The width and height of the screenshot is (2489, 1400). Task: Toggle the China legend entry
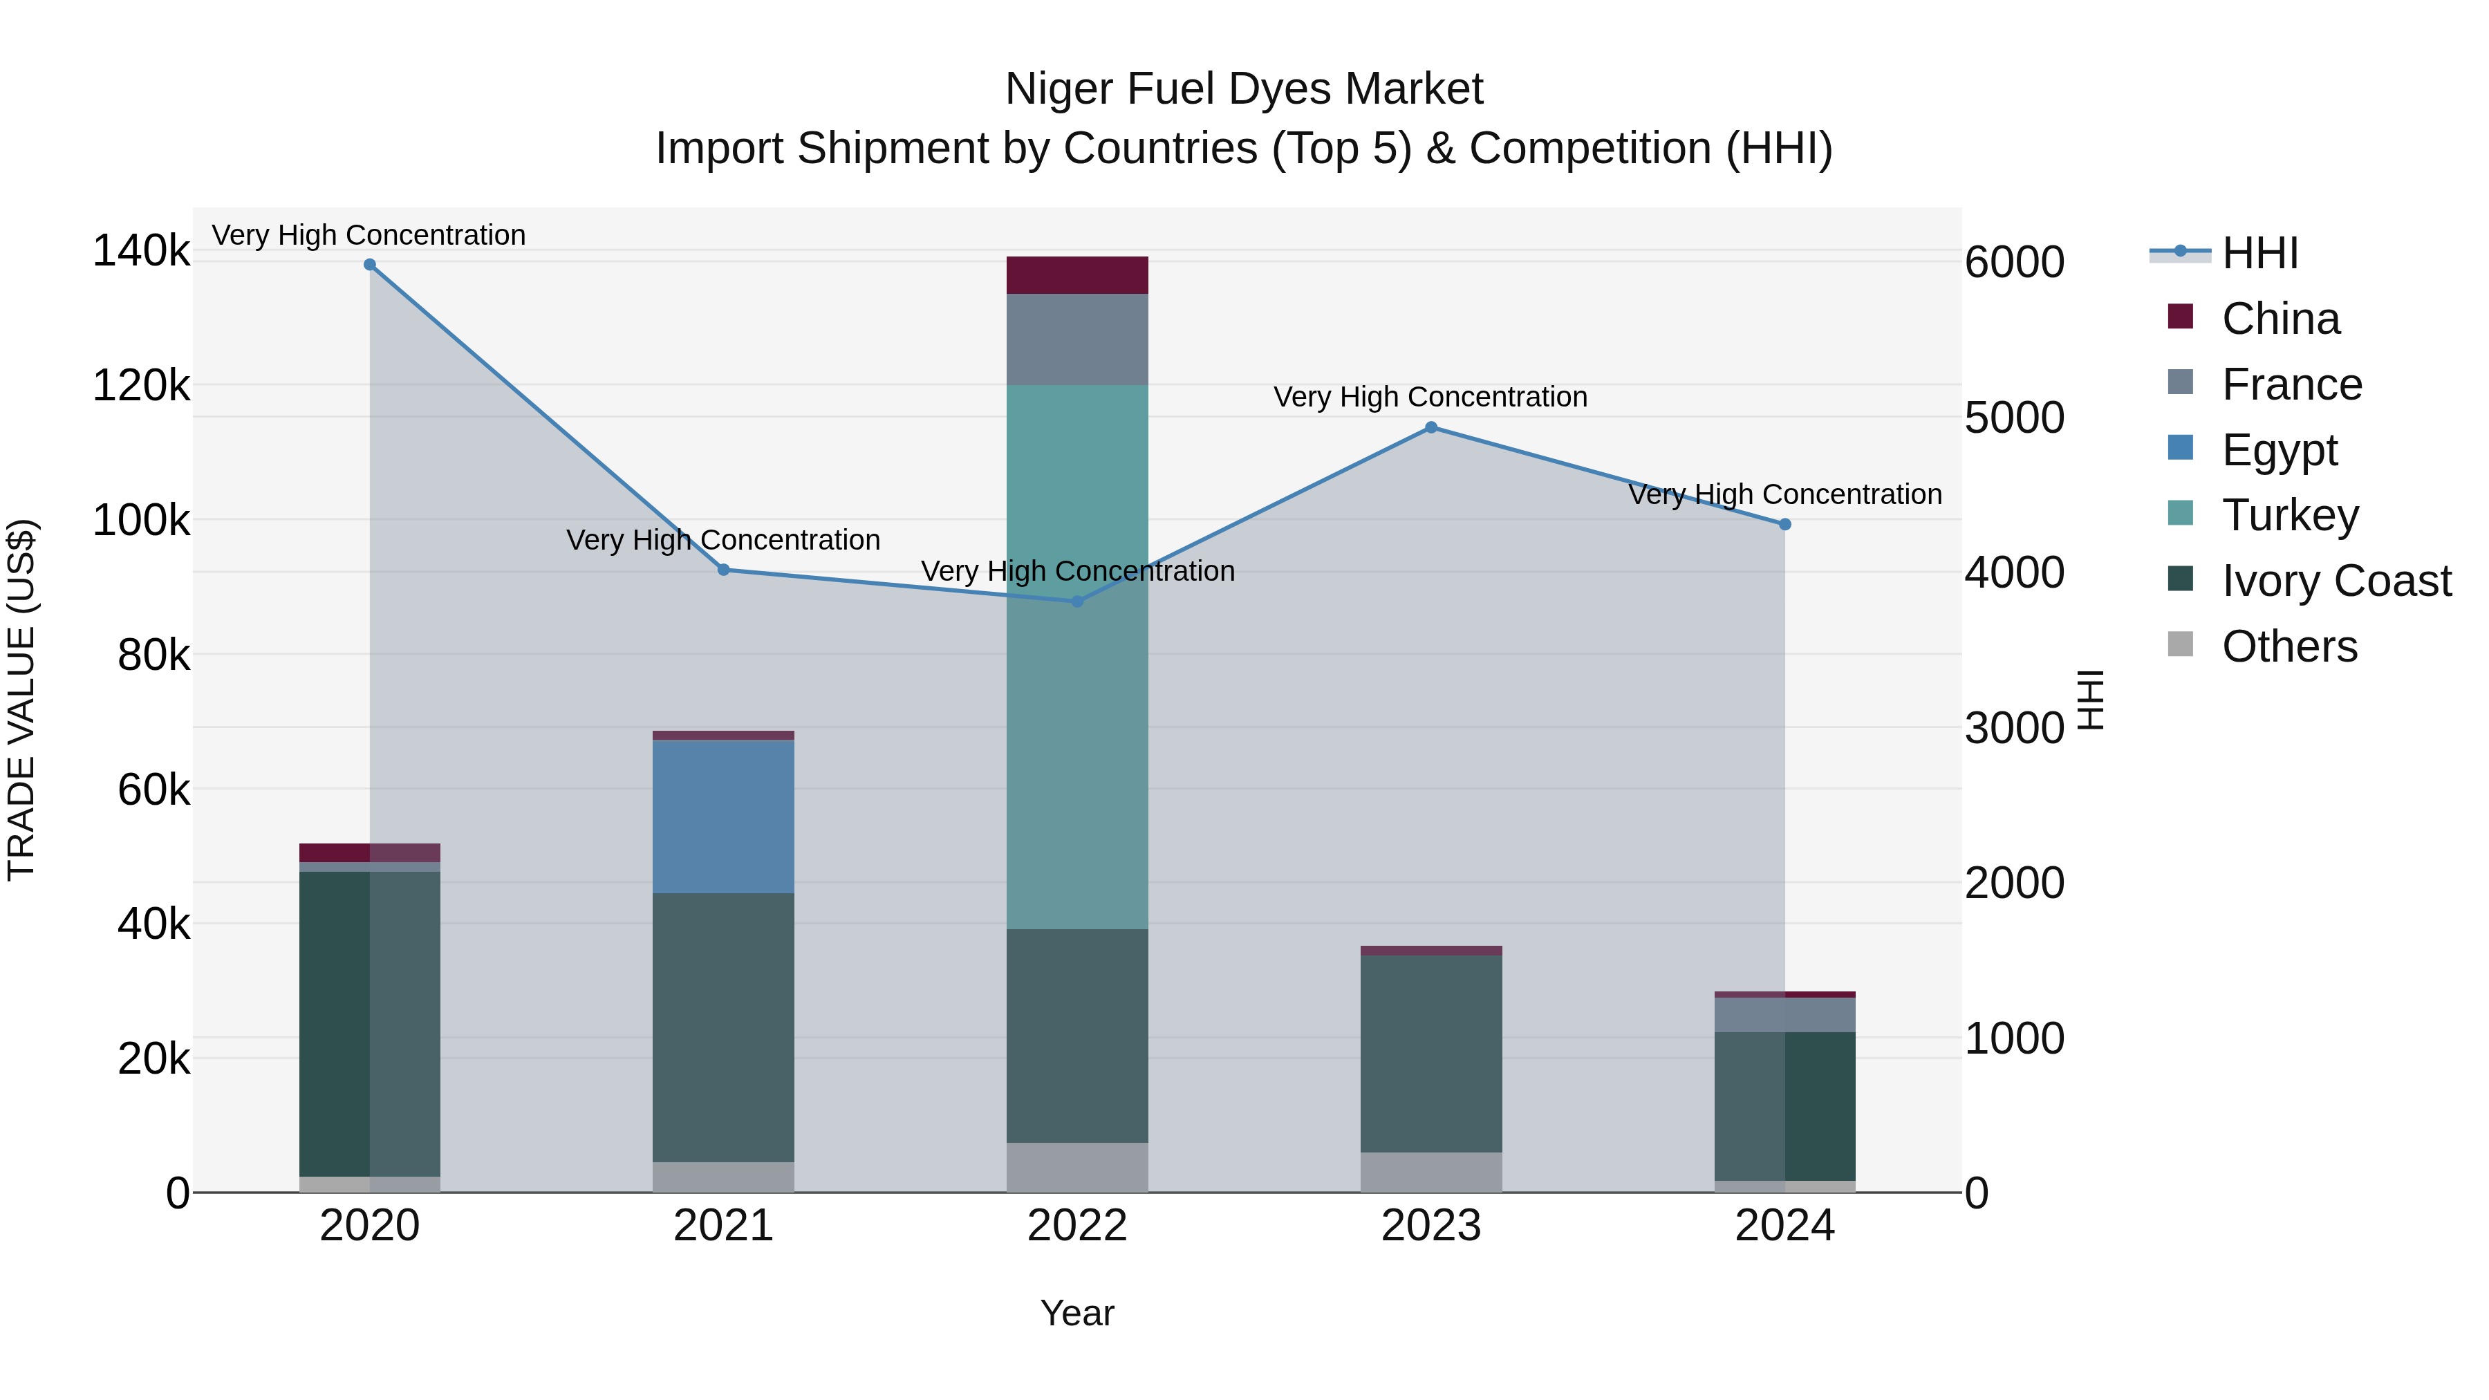(x=2254, y=318)
